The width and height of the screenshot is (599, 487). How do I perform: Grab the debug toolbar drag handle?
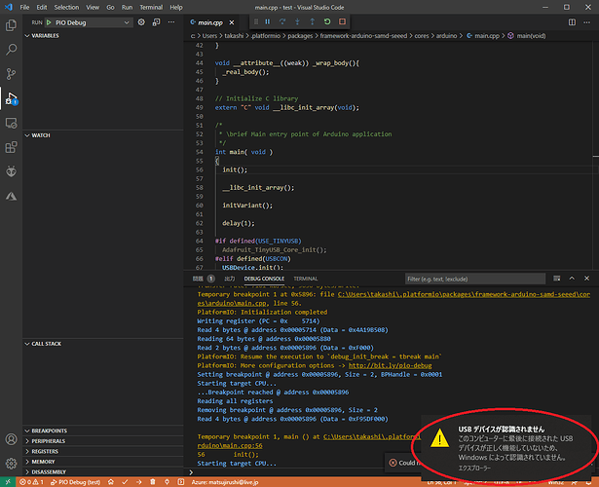(256, 21)
